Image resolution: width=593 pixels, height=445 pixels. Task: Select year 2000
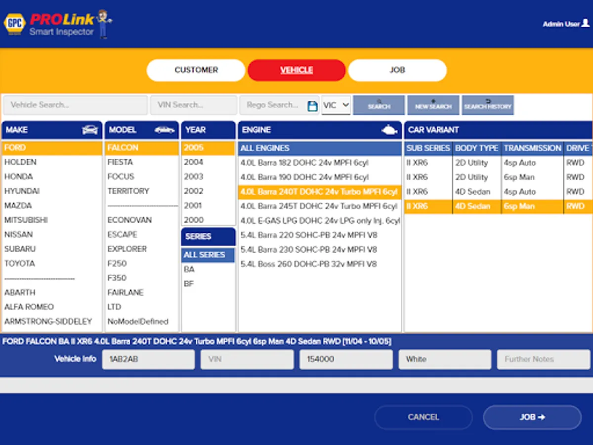208,220
